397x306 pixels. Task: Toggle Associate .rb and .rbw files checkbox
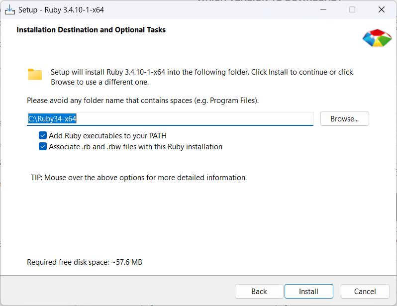43,146
